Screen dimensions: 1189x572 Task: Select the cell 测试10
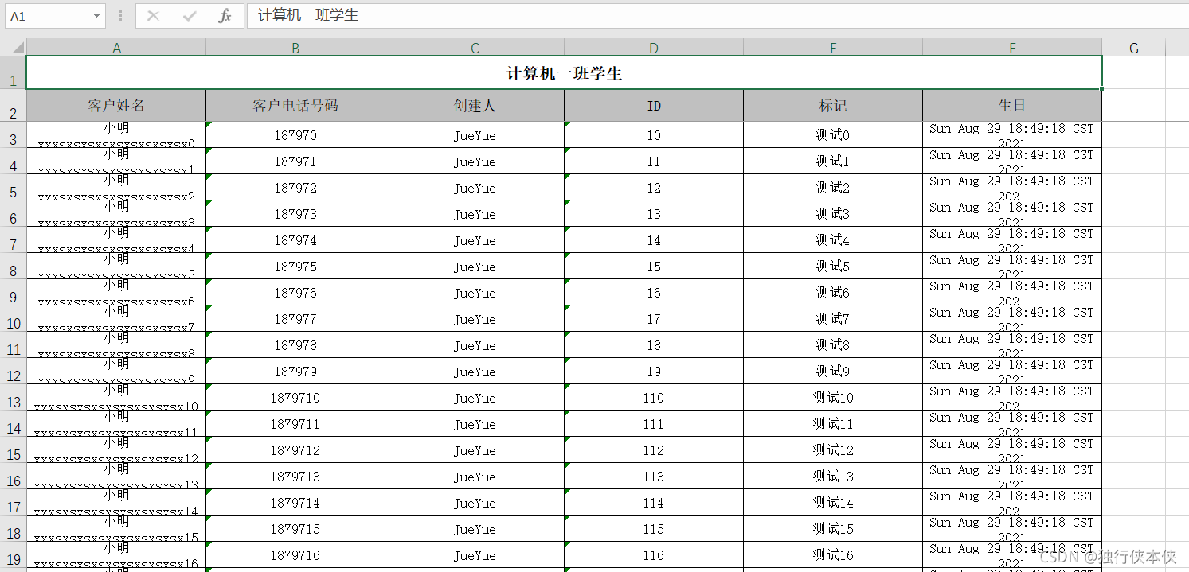[x=833, y=397]
